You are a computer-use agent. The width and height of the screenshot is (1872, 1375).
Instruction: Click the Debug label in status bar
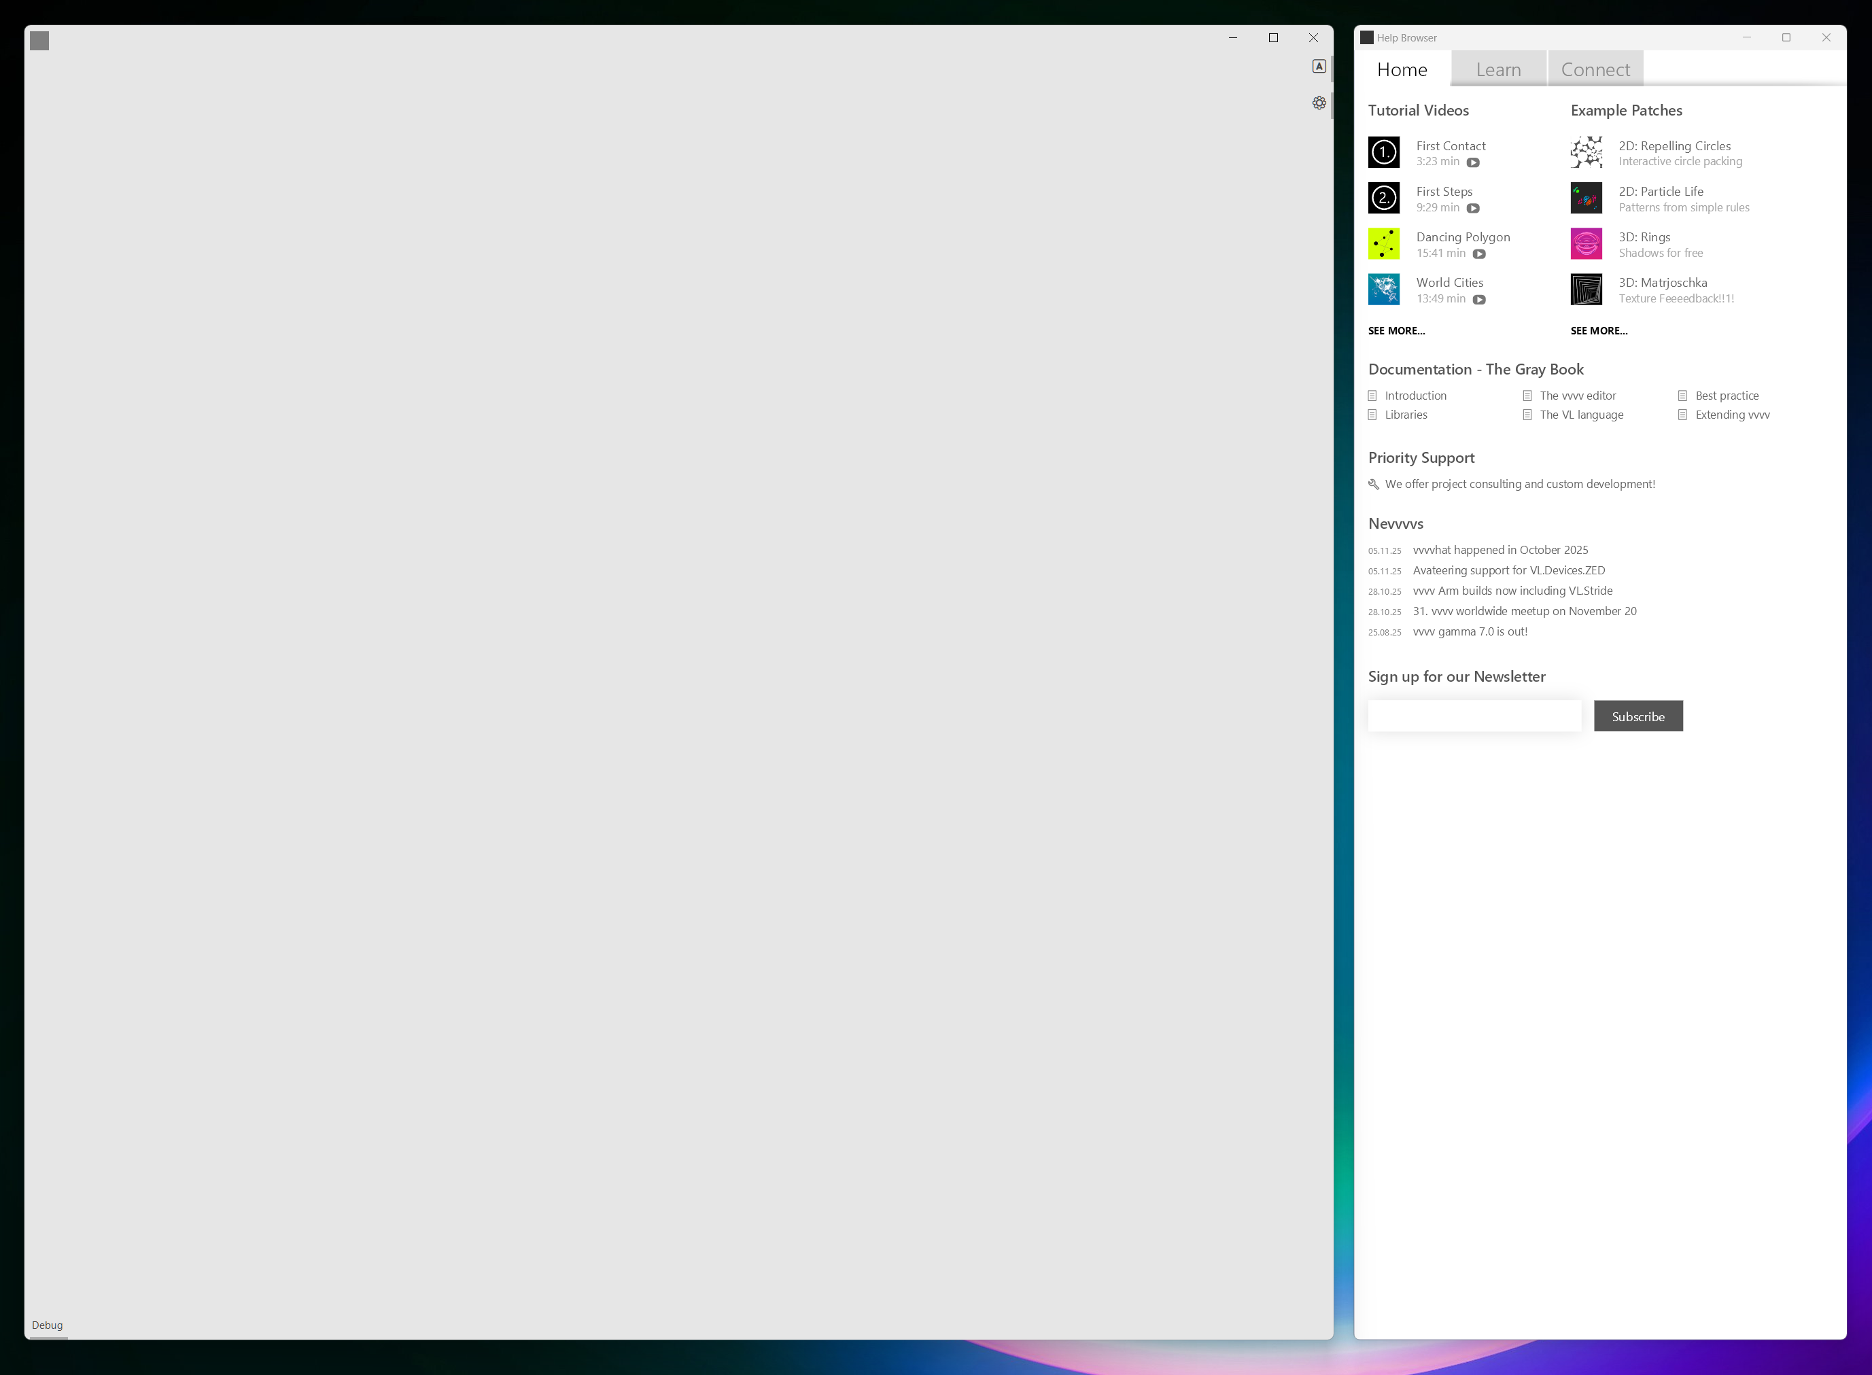(48, 1325)
